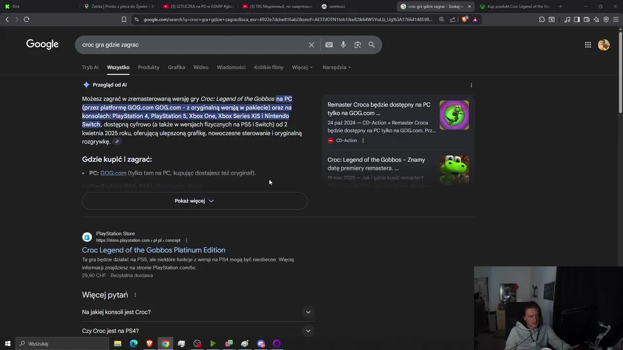Switch to the Tryb AI tab

coord(90,67)
